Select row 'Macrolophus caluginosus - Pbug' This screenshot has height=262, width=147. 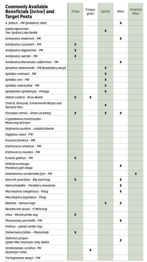pos(73,191)
